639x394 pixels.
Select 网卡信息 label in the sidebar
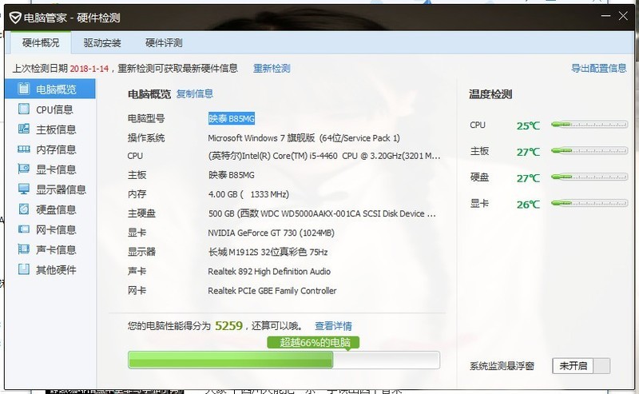[56, 229]
